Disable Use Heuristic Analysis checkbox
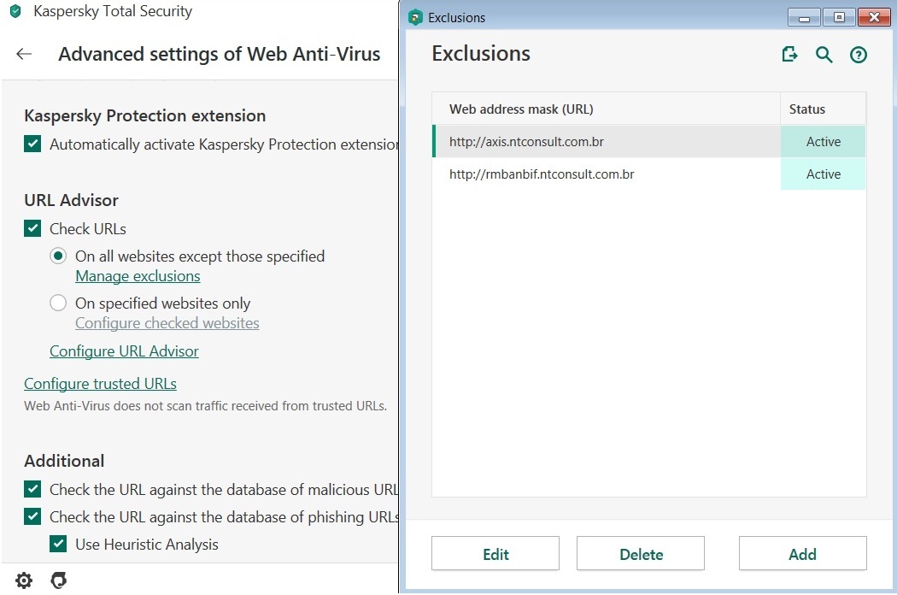The height and width of the screenshot is (595, 897). (58, 544)
